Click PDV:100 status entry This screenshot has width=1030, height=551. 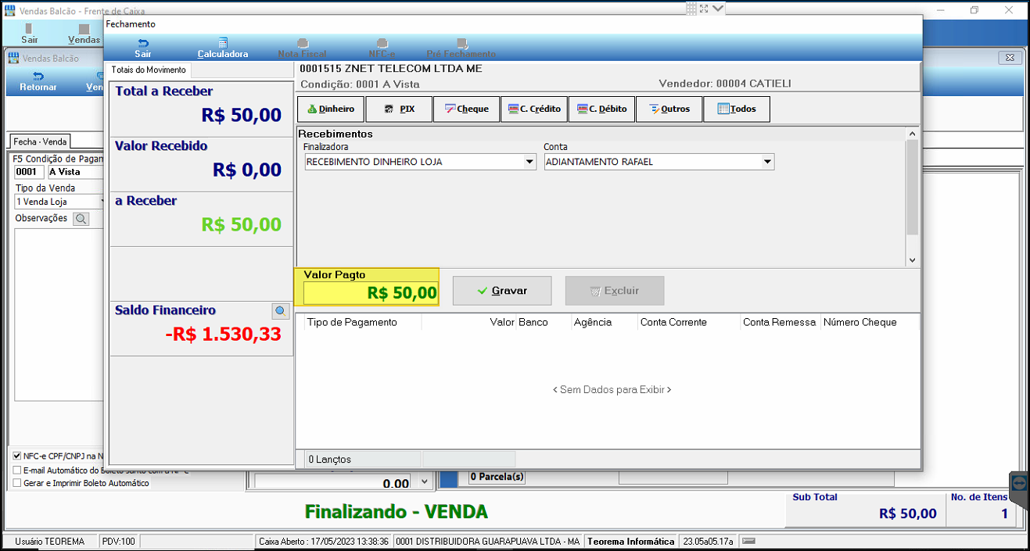pyautogui.click(x=118, y=541)
